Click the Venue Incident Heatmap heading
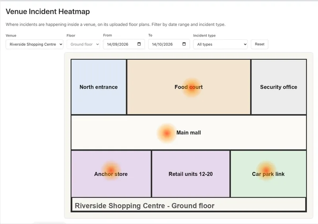318x224 pixels. tap(48, 12)
